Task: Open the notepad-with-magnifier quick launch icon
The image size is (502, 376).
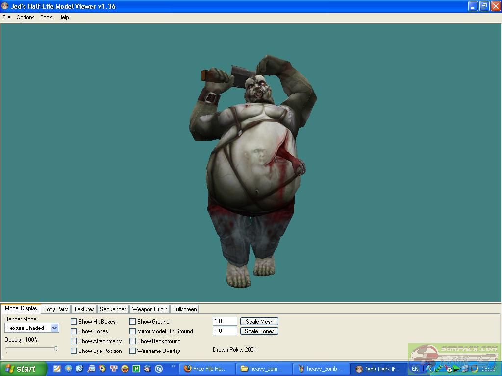Action: pyautogui.click(x=91, y=369)
